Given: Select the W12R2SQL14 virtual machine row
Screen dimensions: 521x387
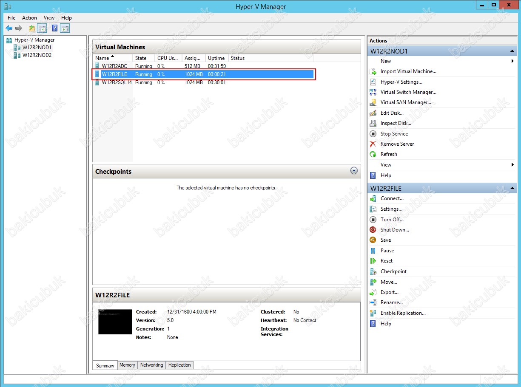Looking at the screenshot, I should (203, 82).
